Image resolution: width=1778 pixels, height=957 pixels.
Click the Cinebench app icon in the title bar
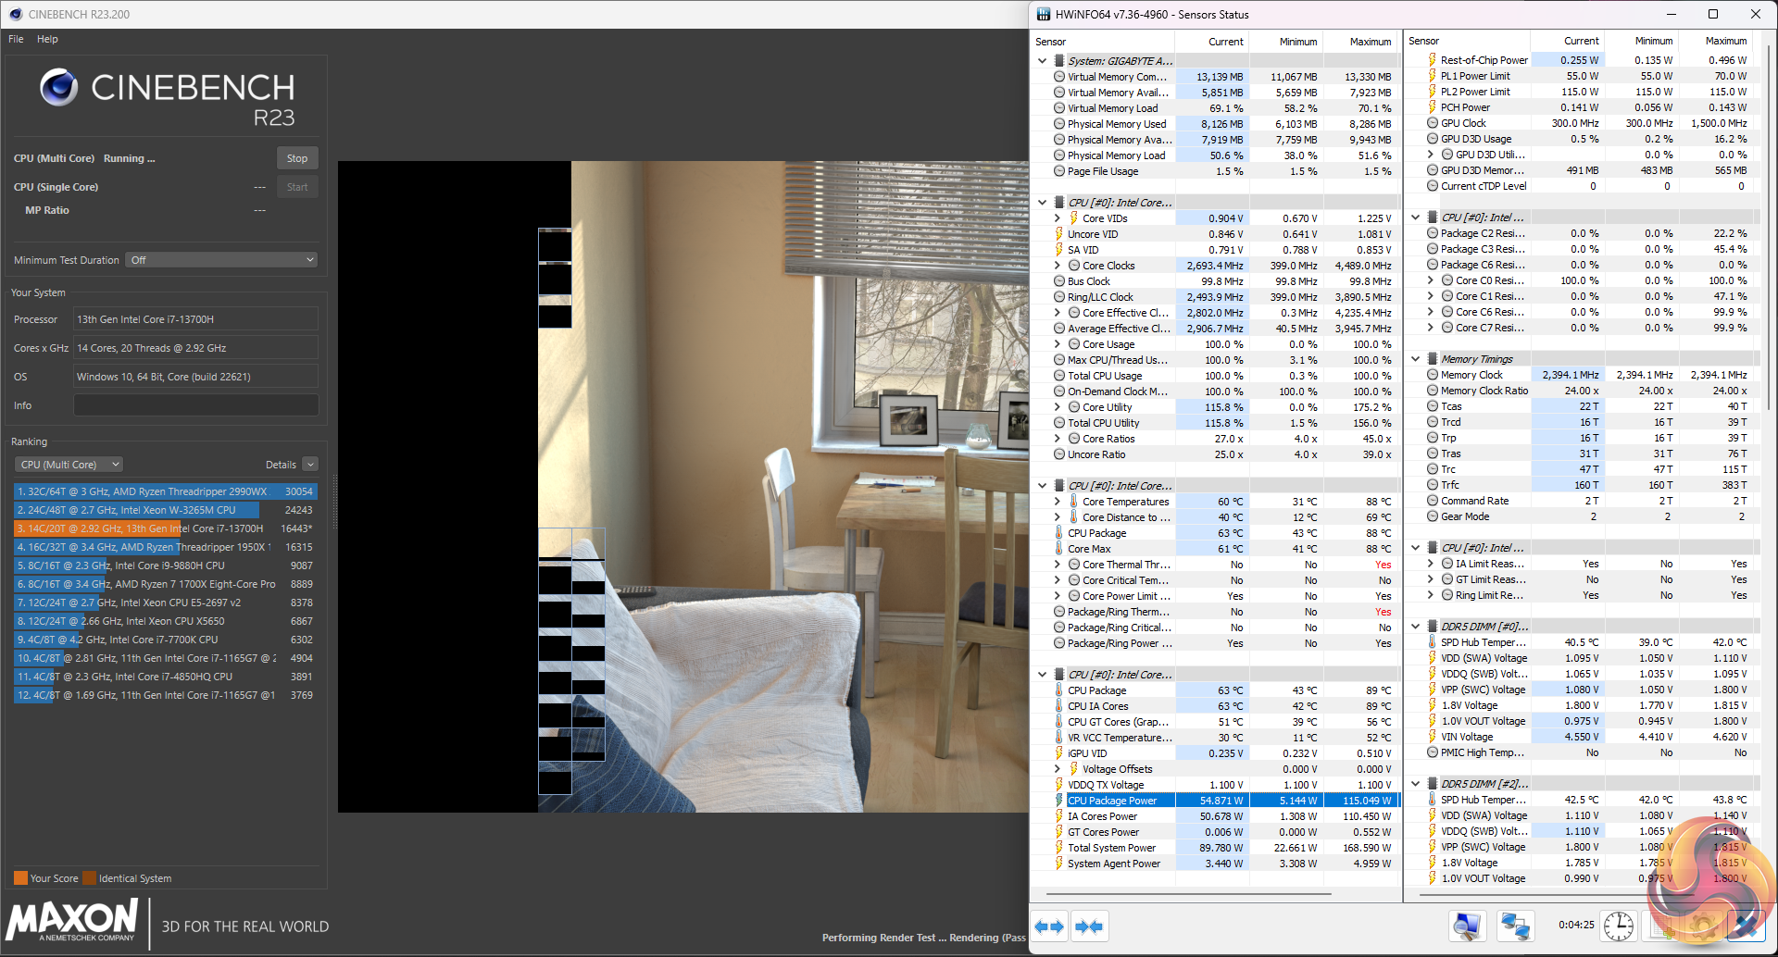tap(15, 14)
